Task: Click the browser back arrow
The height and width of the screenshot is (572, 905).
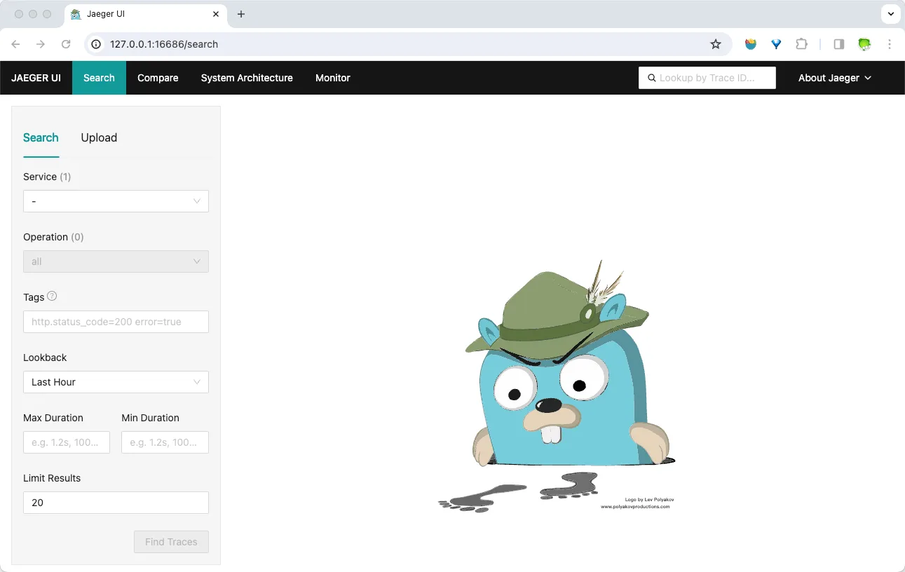Action: coord(16,44)
